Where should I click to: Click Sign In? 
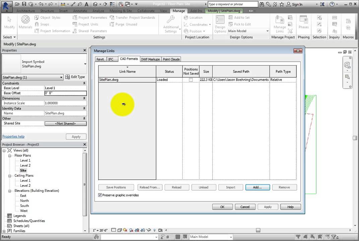click(x=294, y=4)
